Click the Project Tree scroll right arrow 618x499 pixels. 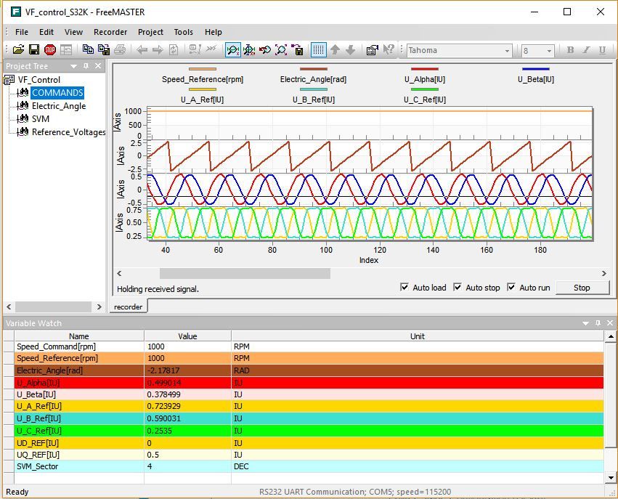click(x=99, y=307)
